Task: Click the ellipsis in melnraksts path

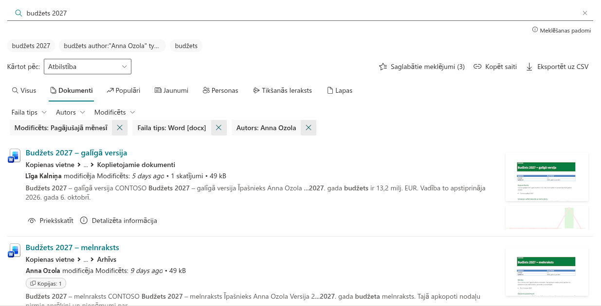Action: [x=86, y=259]
